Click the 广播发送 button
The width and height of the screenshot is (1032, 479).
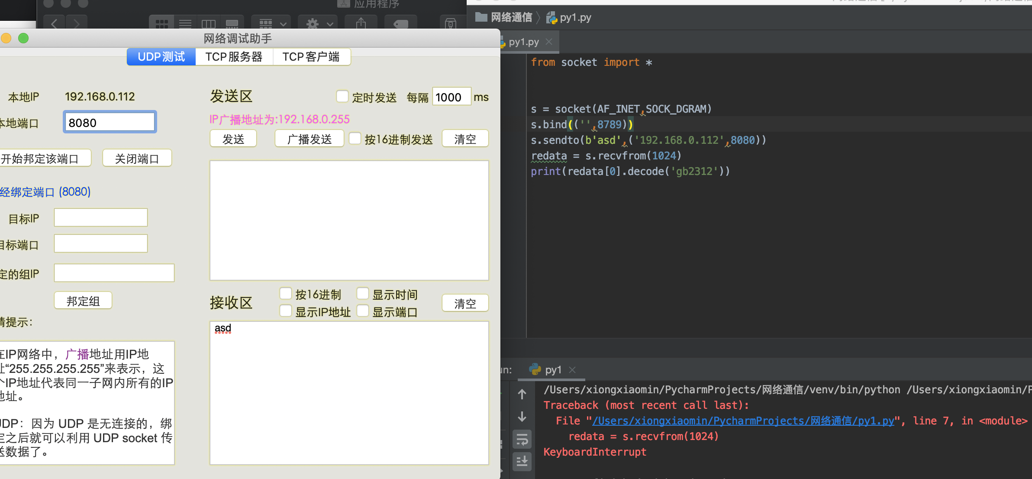pyautogui.click(x=310, y=139)
